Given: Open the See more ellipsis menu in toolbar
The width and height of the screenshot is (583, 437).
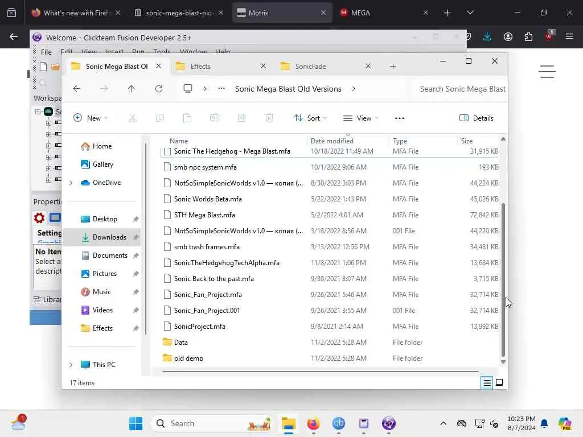Looking at the screenshot, I should tap(399, 118).
